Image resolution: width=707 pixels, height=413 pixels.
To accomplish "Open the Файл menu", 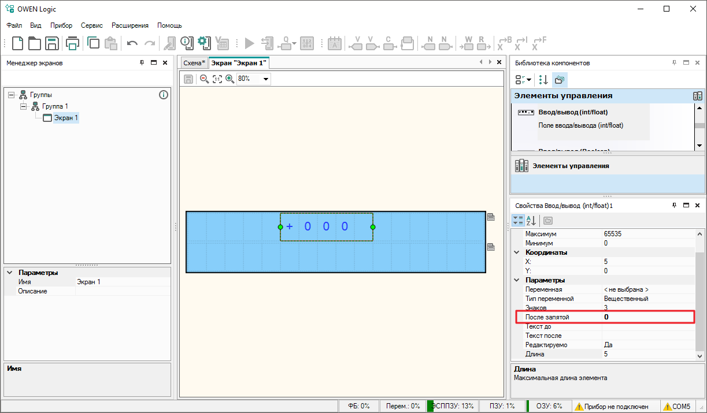I will click(14, 25).
